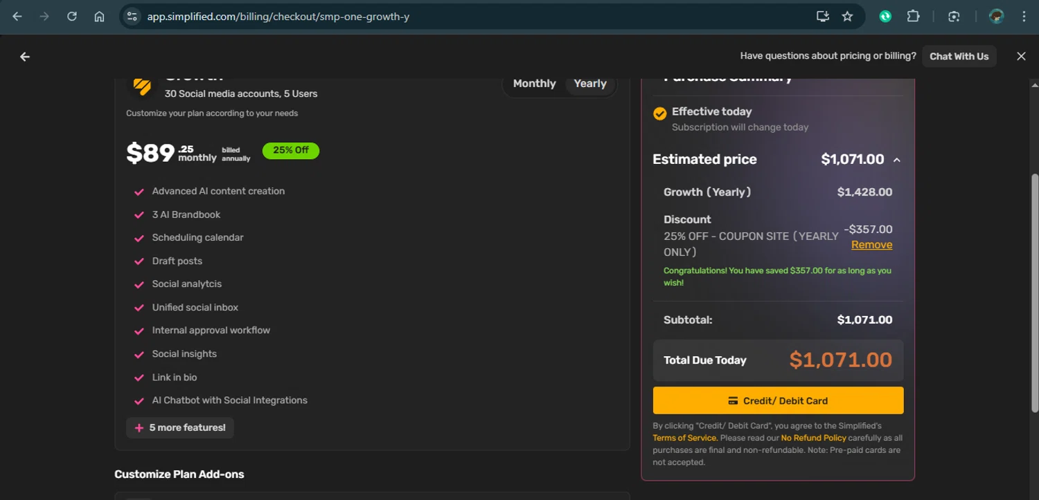Click 'Subscription will change today' text
This screenshot has height=500, width=1039.
click(740, 127)
